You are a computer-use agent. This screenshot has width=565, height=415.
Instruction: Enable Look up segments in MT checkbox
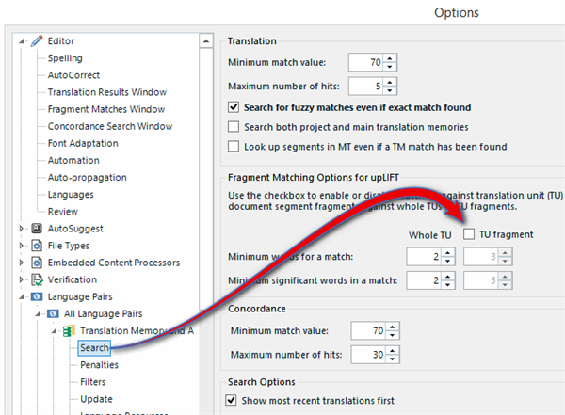click(234, 146)
